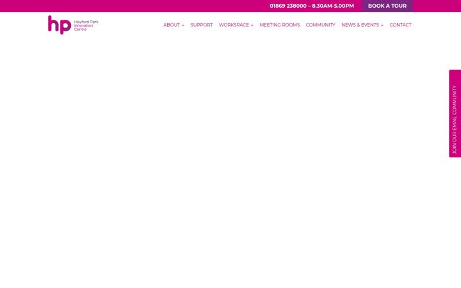Viewport: 461px width, 288px height.
Task: Open the Meeting Rooms page
Action: [280, 25]
